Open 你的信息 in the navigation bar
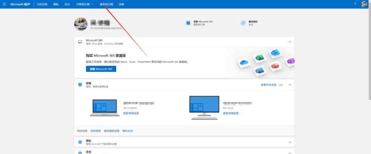Screen dimensions: 371x154 [42, 4]
